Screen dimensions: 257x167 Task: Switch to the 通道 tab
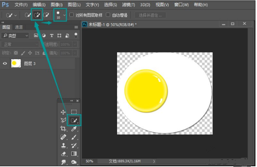point(19,27)
